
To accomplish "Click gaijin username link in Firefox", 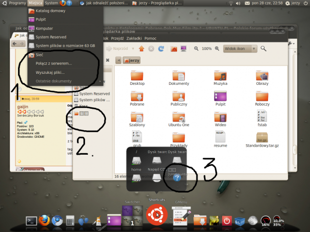I will (22, 107).
